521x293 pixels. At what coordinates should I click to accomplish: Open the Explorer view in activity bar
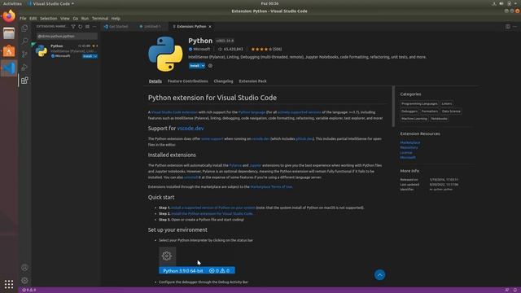(x=24, y=28)
